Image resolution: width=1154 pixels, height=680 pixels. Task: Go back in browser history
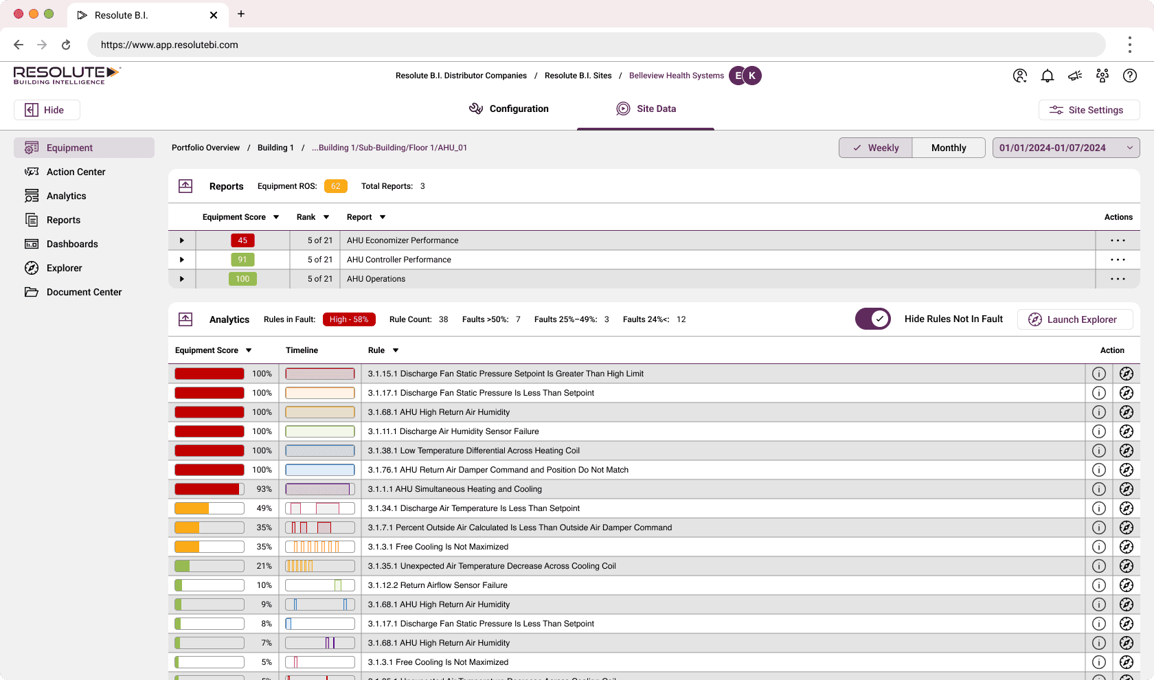[x=19, y=45]
